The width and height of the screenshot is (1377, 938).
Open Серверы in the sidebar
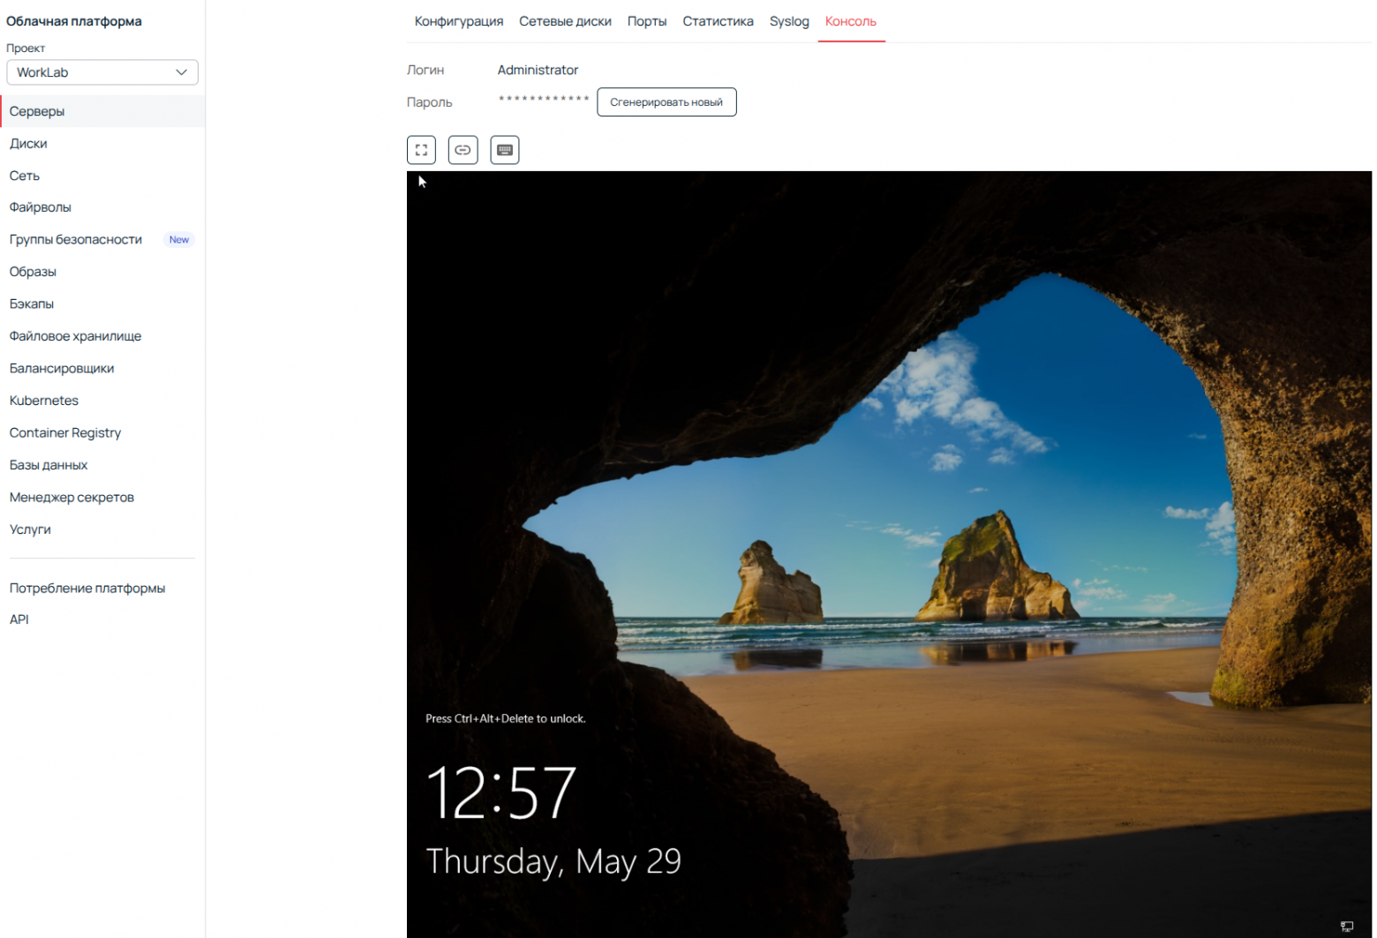tap(102, 111)
